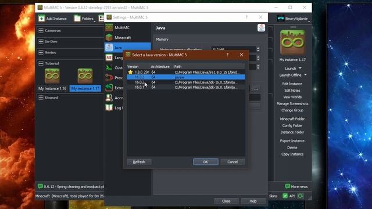Screen dimensions: 372x209
Task: Click the More news button
Action: (x=296, y=187)
